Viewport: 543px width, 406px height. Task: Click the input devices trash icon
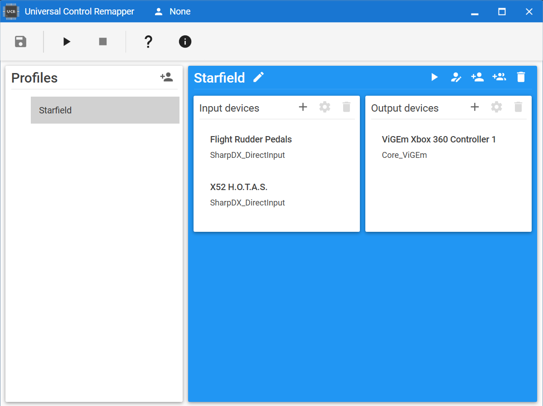(x=346, y=107)
